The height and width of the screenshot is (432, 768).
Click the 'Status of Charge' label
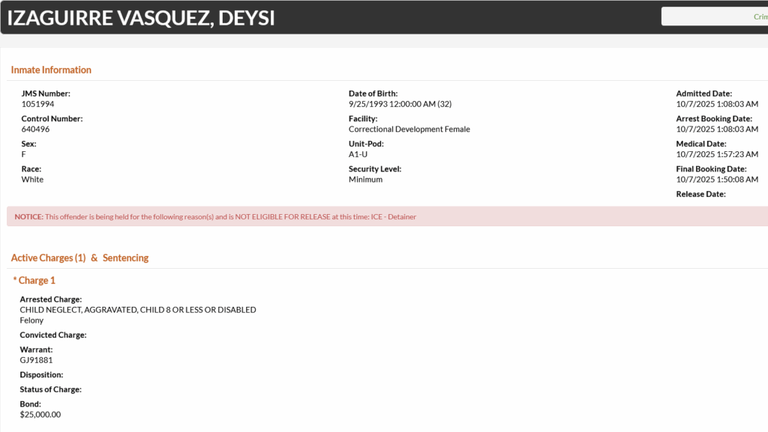pyautogui.click(x=50, y=389)
